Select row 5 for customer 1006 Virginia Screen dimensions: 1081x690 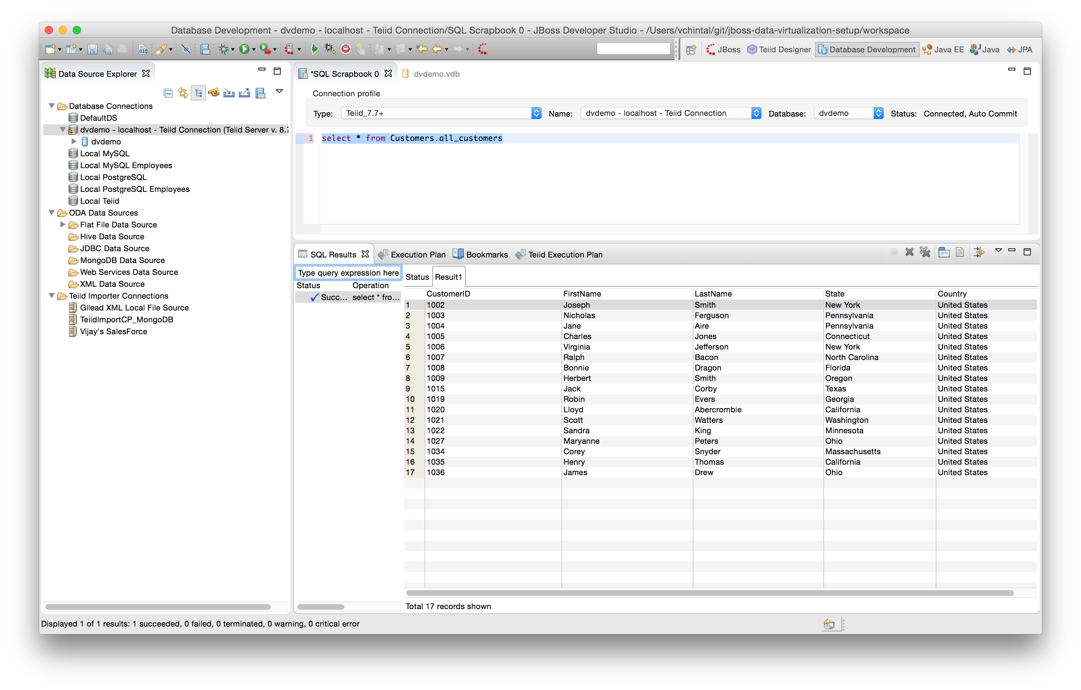(494, 346)
